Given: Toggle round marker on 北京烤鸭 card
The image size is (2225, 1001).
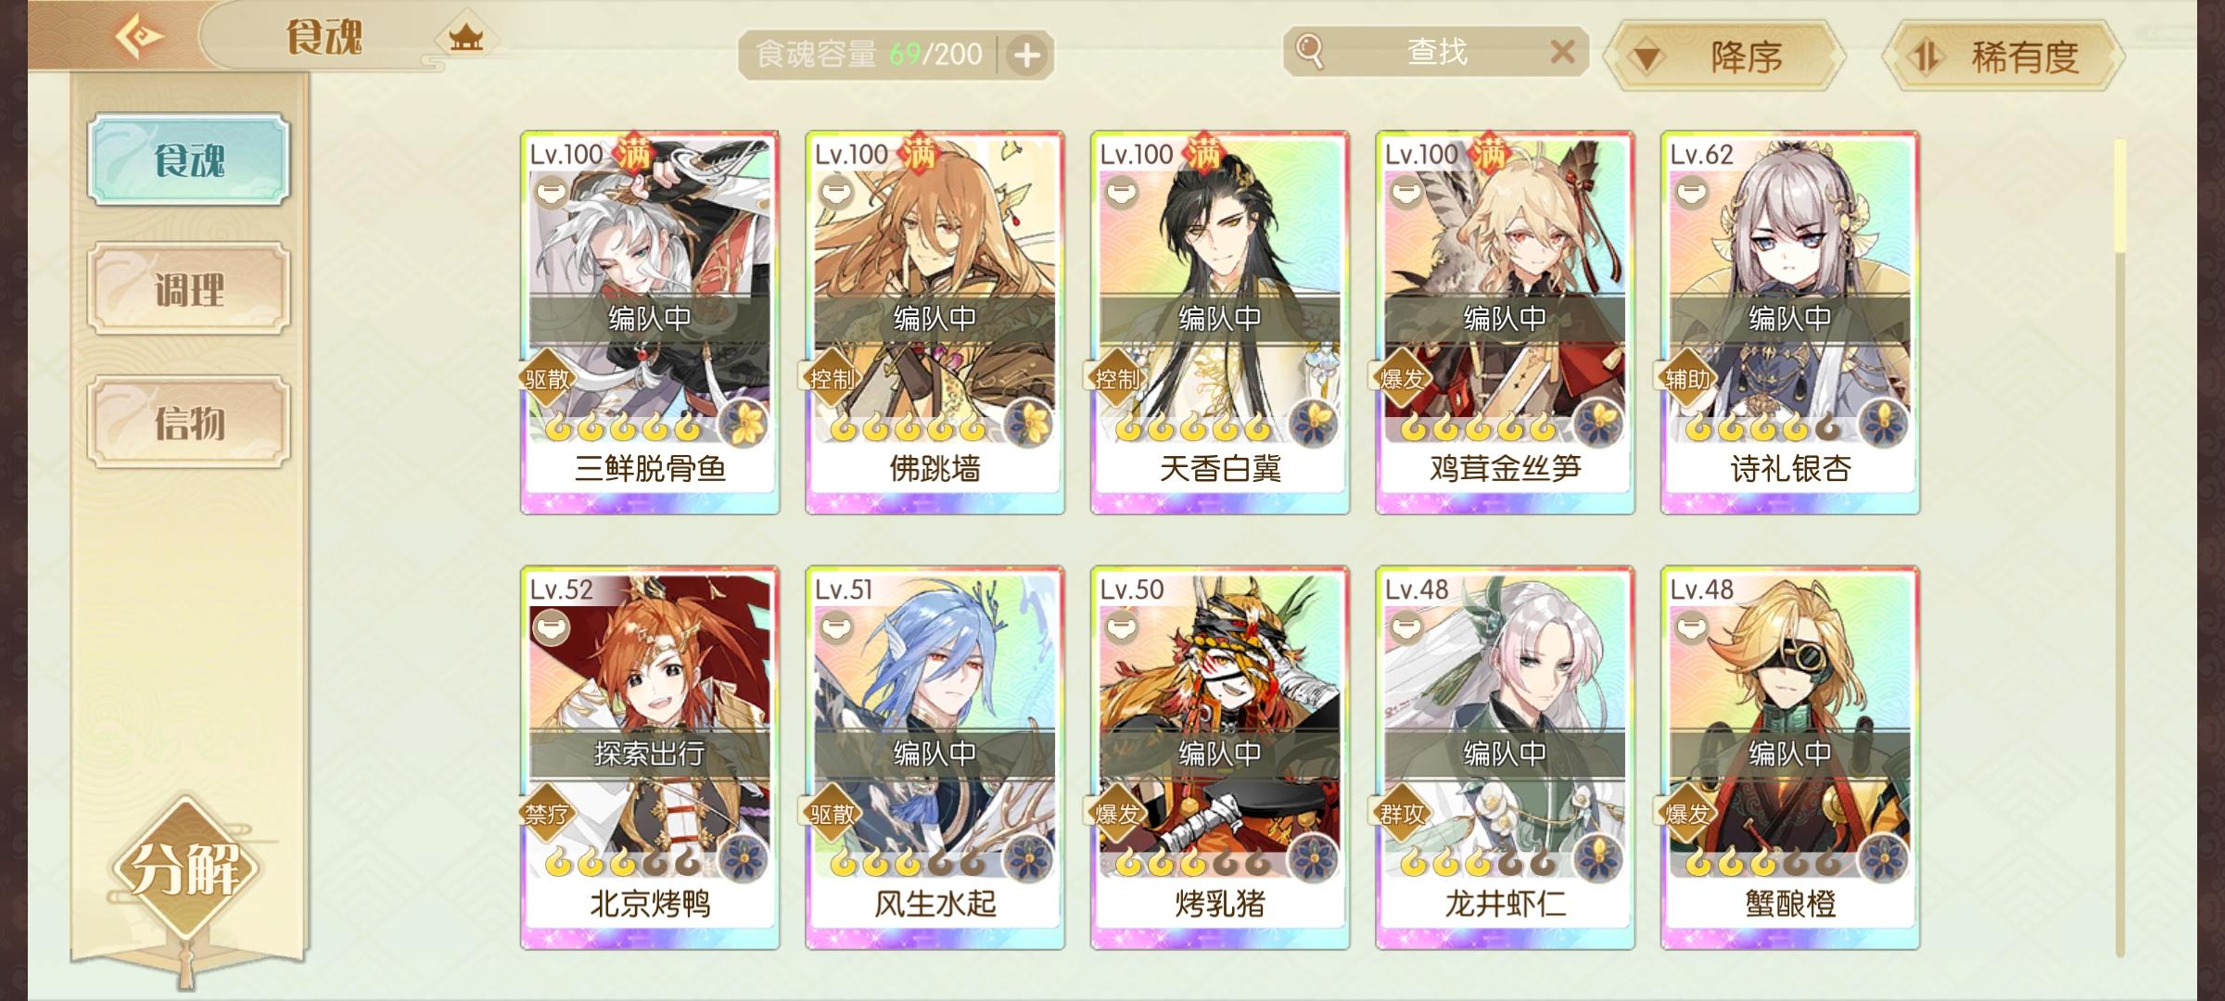Looking at the screenshot, I should coord(551,627).
